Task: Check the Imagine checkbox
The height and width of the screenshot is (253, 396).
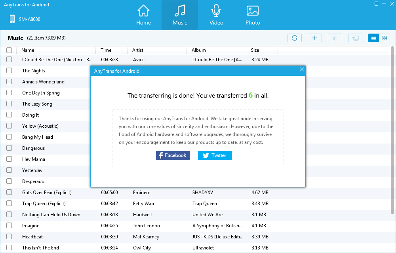Action: pos(9,226)
